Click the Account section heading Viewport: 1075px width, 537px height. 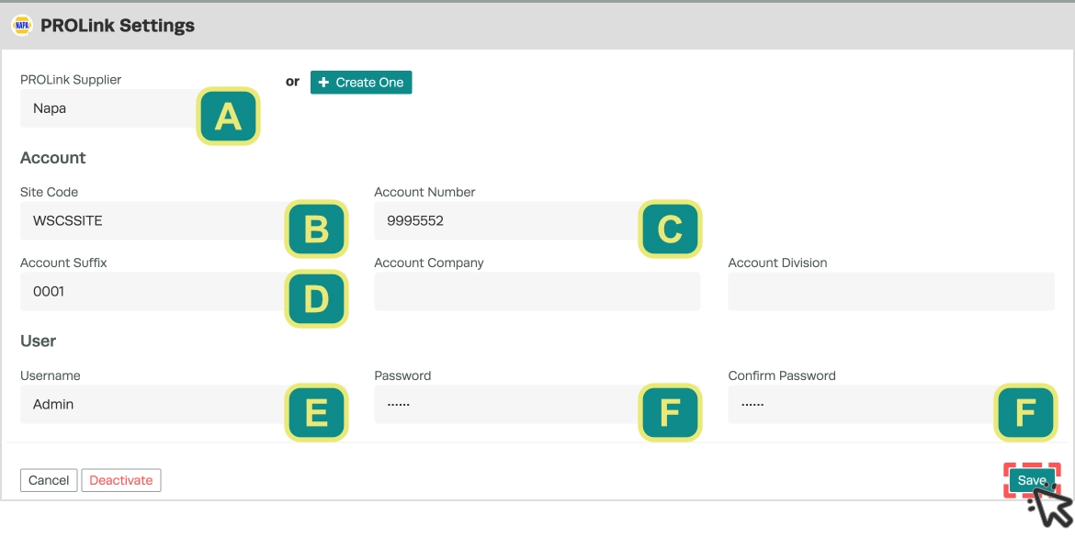point(52,158)
